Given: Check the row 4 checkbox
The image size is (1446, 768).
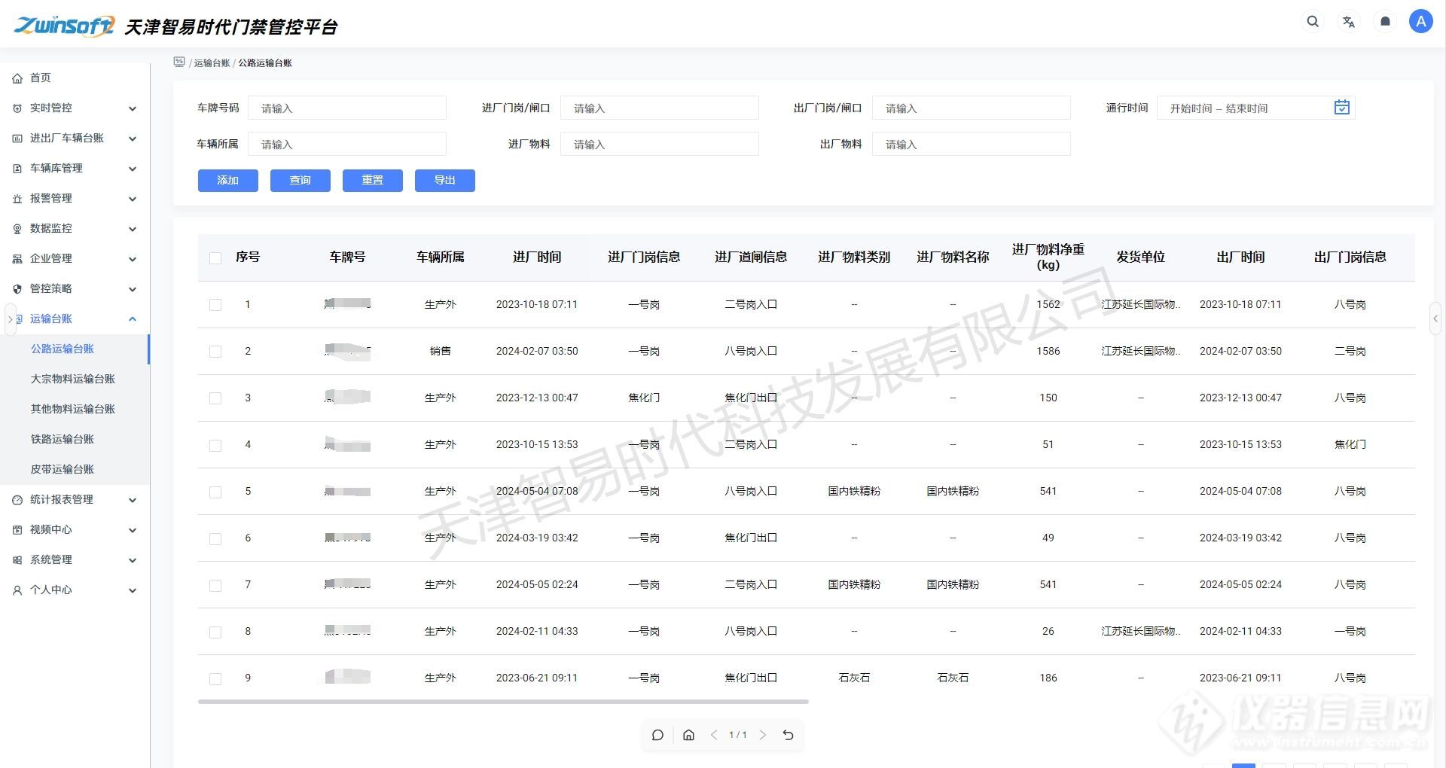Looking at the screenshot, I should [x=215, y=445].
